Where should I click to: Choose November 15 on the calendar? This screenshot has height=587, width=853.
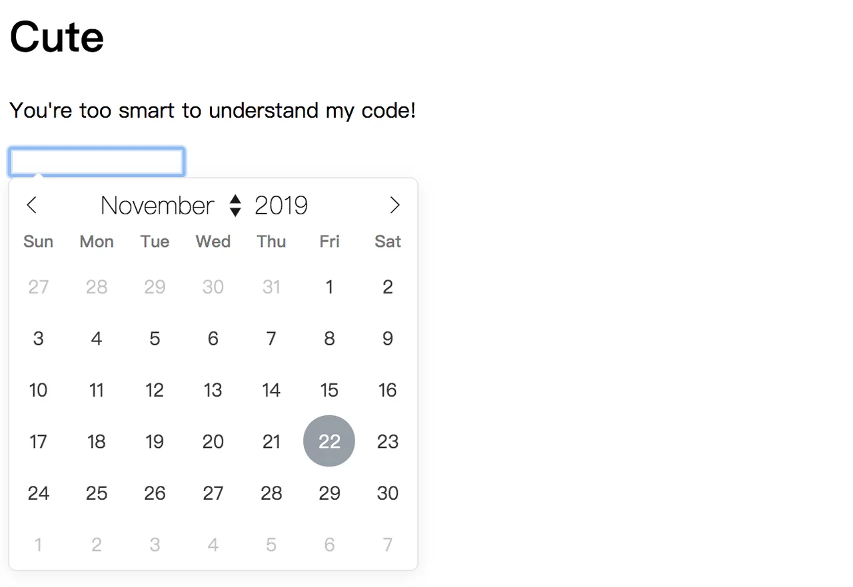coord(329,390)
